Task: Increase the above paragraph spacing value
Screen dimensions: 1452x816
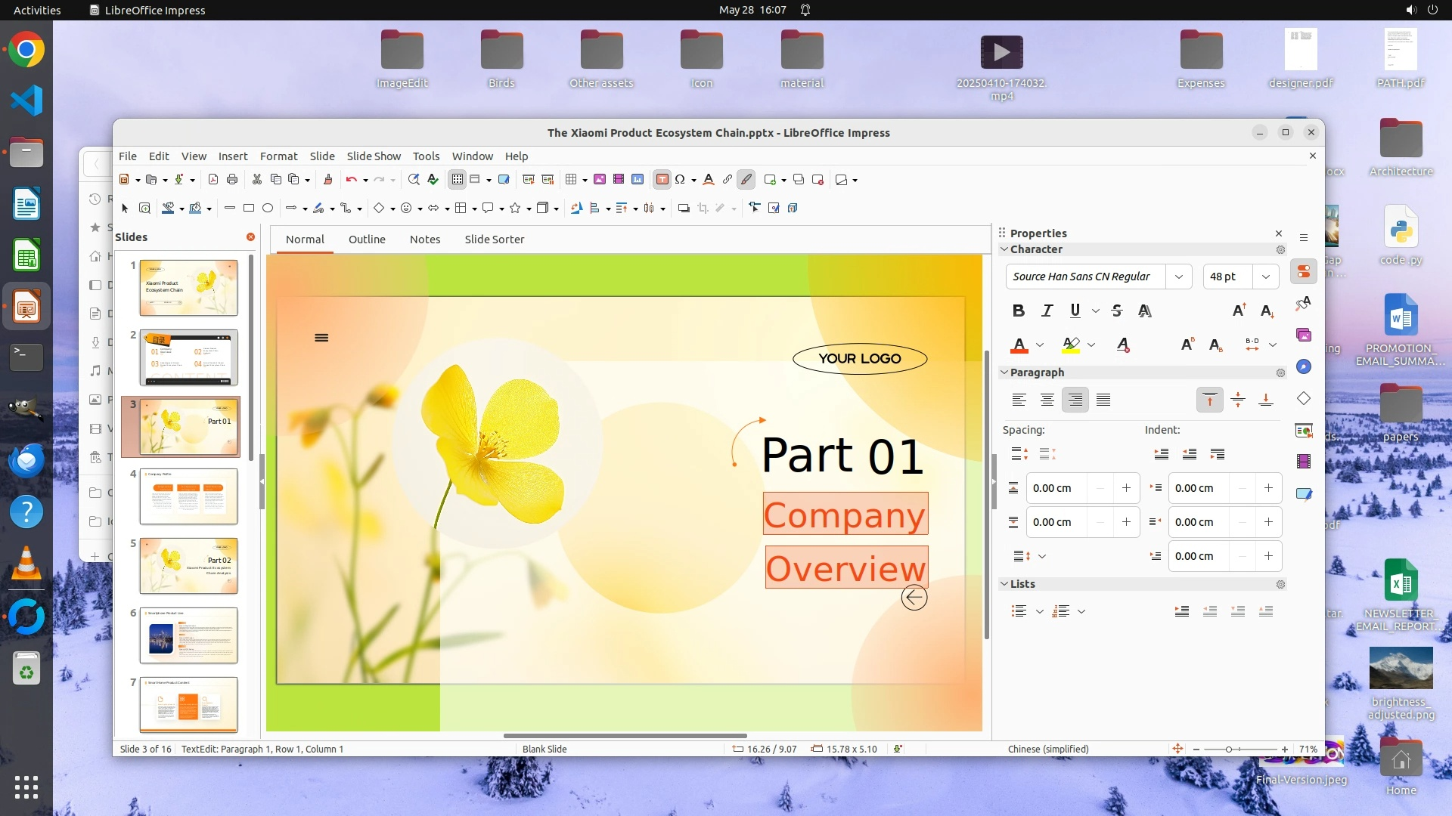Action: coord(1126,488)
